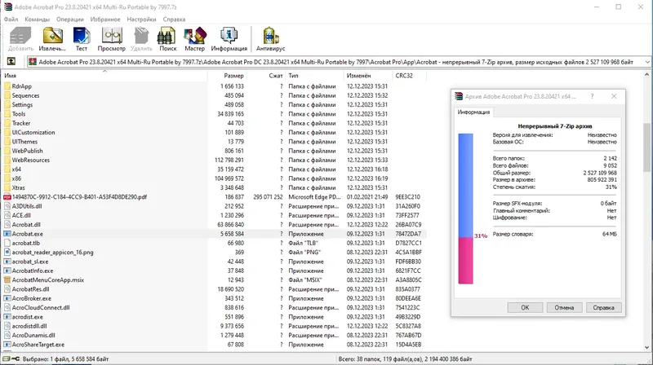Click the Extract To toolbar icon
The height and width of the screenshot is (365, 653).
52,36
